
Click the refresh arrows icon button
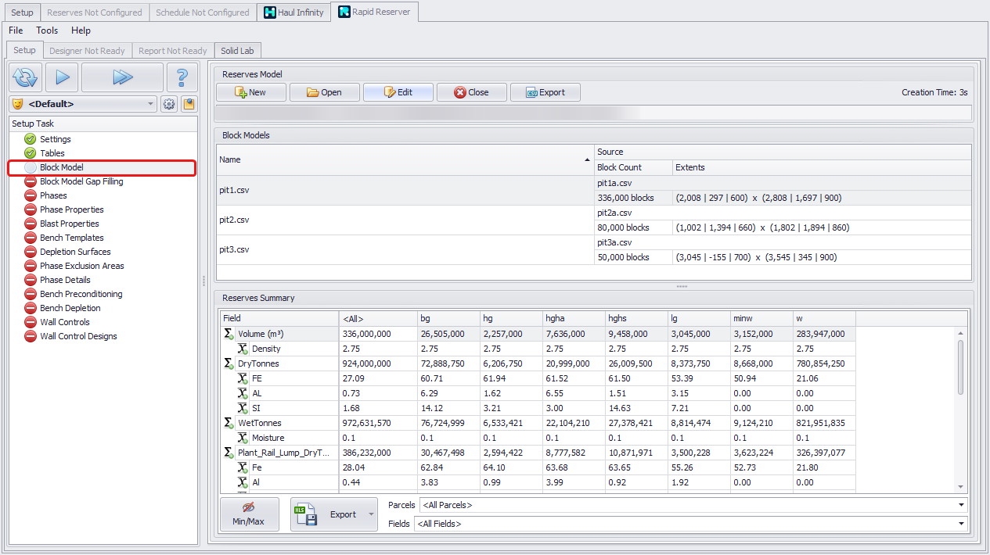(x=26, y=77)
